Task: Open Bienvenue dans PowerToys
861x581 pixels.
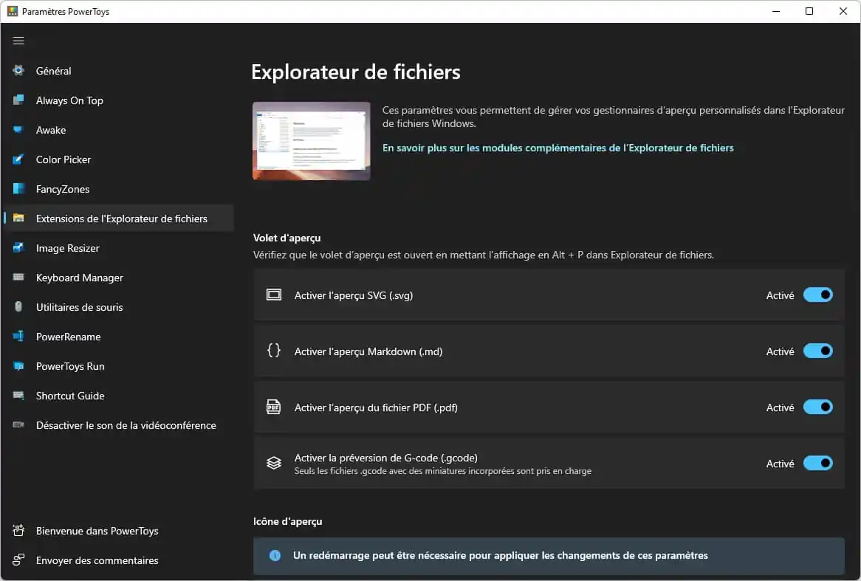Action: (x=119, y=531)
